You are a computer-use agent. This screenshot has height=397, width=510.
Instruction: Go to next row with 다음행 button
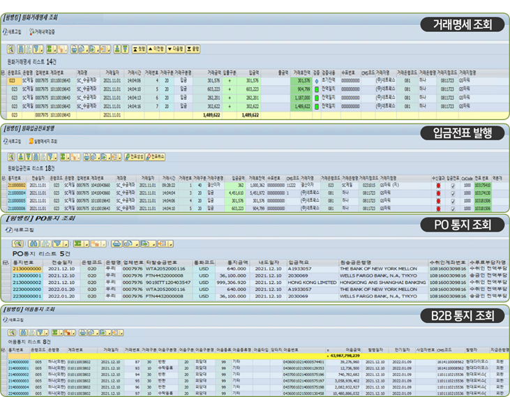177,49
